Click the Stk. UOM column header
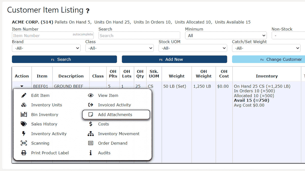Image resolution: width=305 pixels, height=171 pixels. (154, 74)
